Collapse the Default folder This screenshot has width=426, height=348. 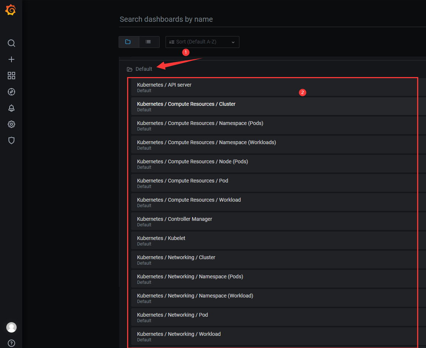click(140, 69)
